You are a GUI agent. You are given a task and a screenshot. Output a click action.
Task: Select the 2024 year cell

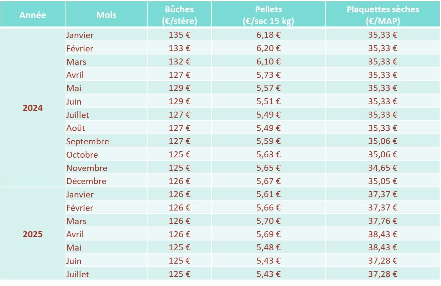(33, 108)
